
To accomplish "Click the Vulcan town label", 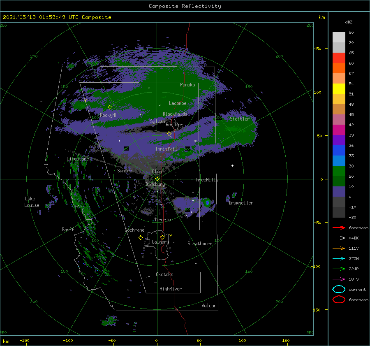I will click(x=209, y=306).
